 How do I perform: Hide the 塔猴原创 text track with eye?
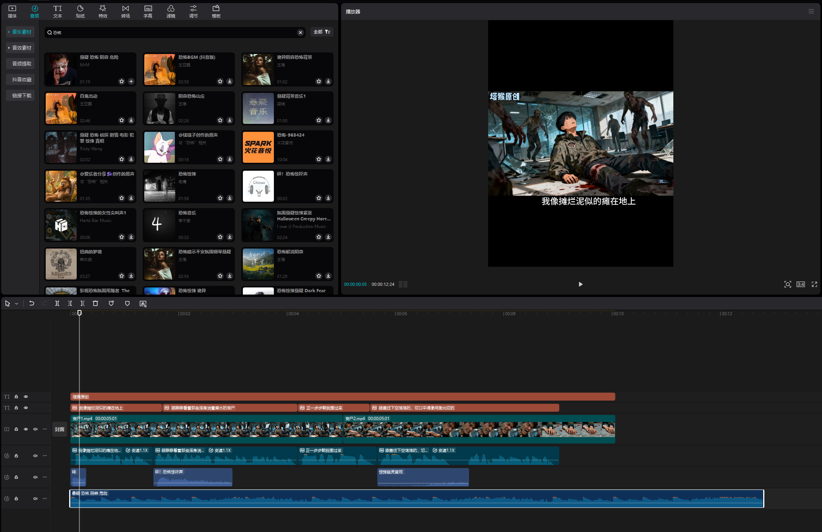(26, 397)
